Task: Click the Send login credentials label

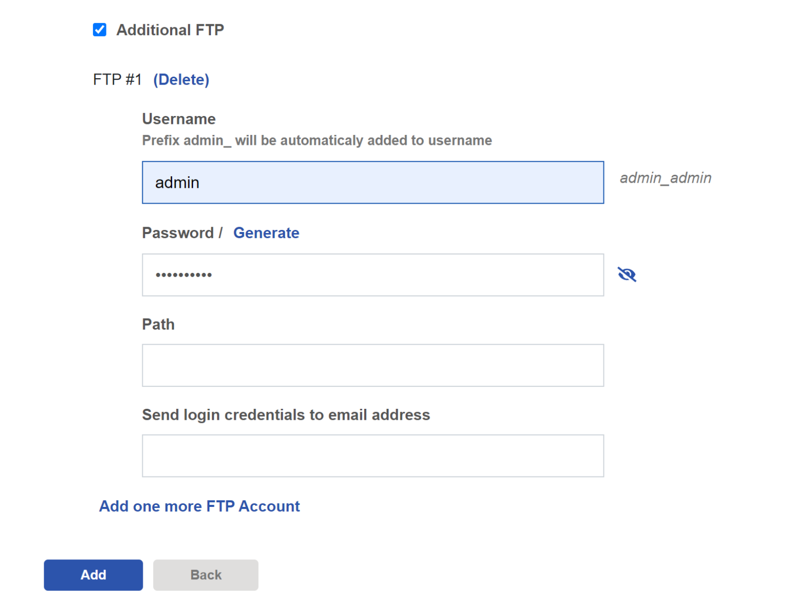Action: coord(286,415)
